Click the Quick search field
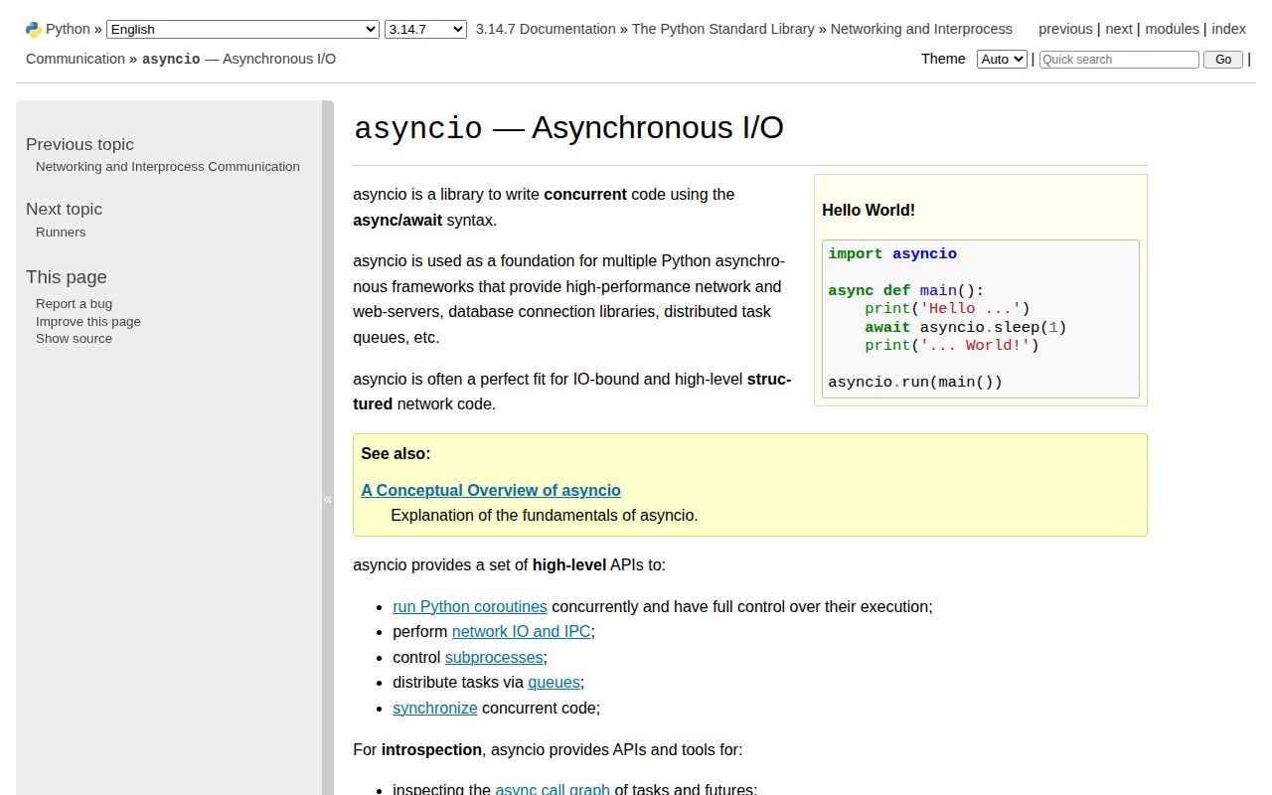 pos(1119,60)
